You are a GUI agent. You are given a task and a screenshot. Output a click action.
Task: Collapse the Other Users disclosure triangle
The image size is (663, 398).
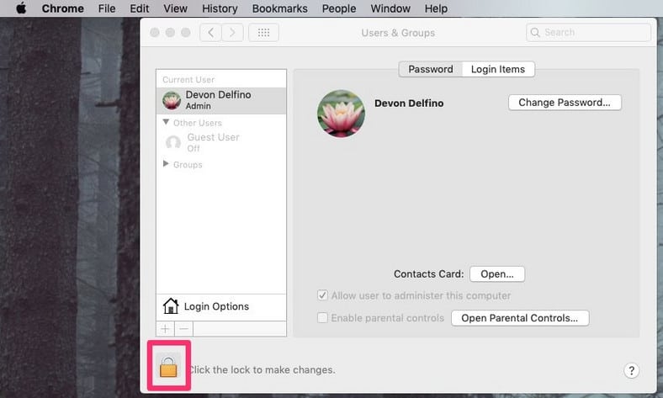[166, 122]
